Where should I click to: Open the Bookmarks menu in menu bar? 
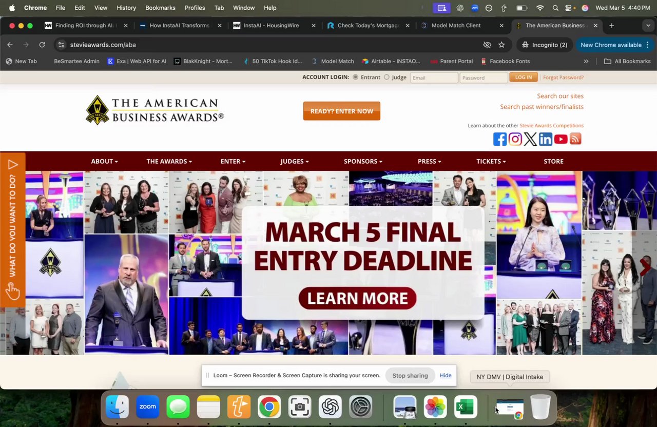point(160,8)
